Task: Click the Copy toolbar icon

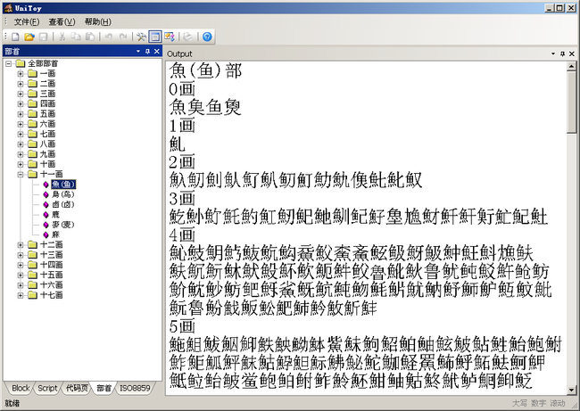Action: (76, 37)
